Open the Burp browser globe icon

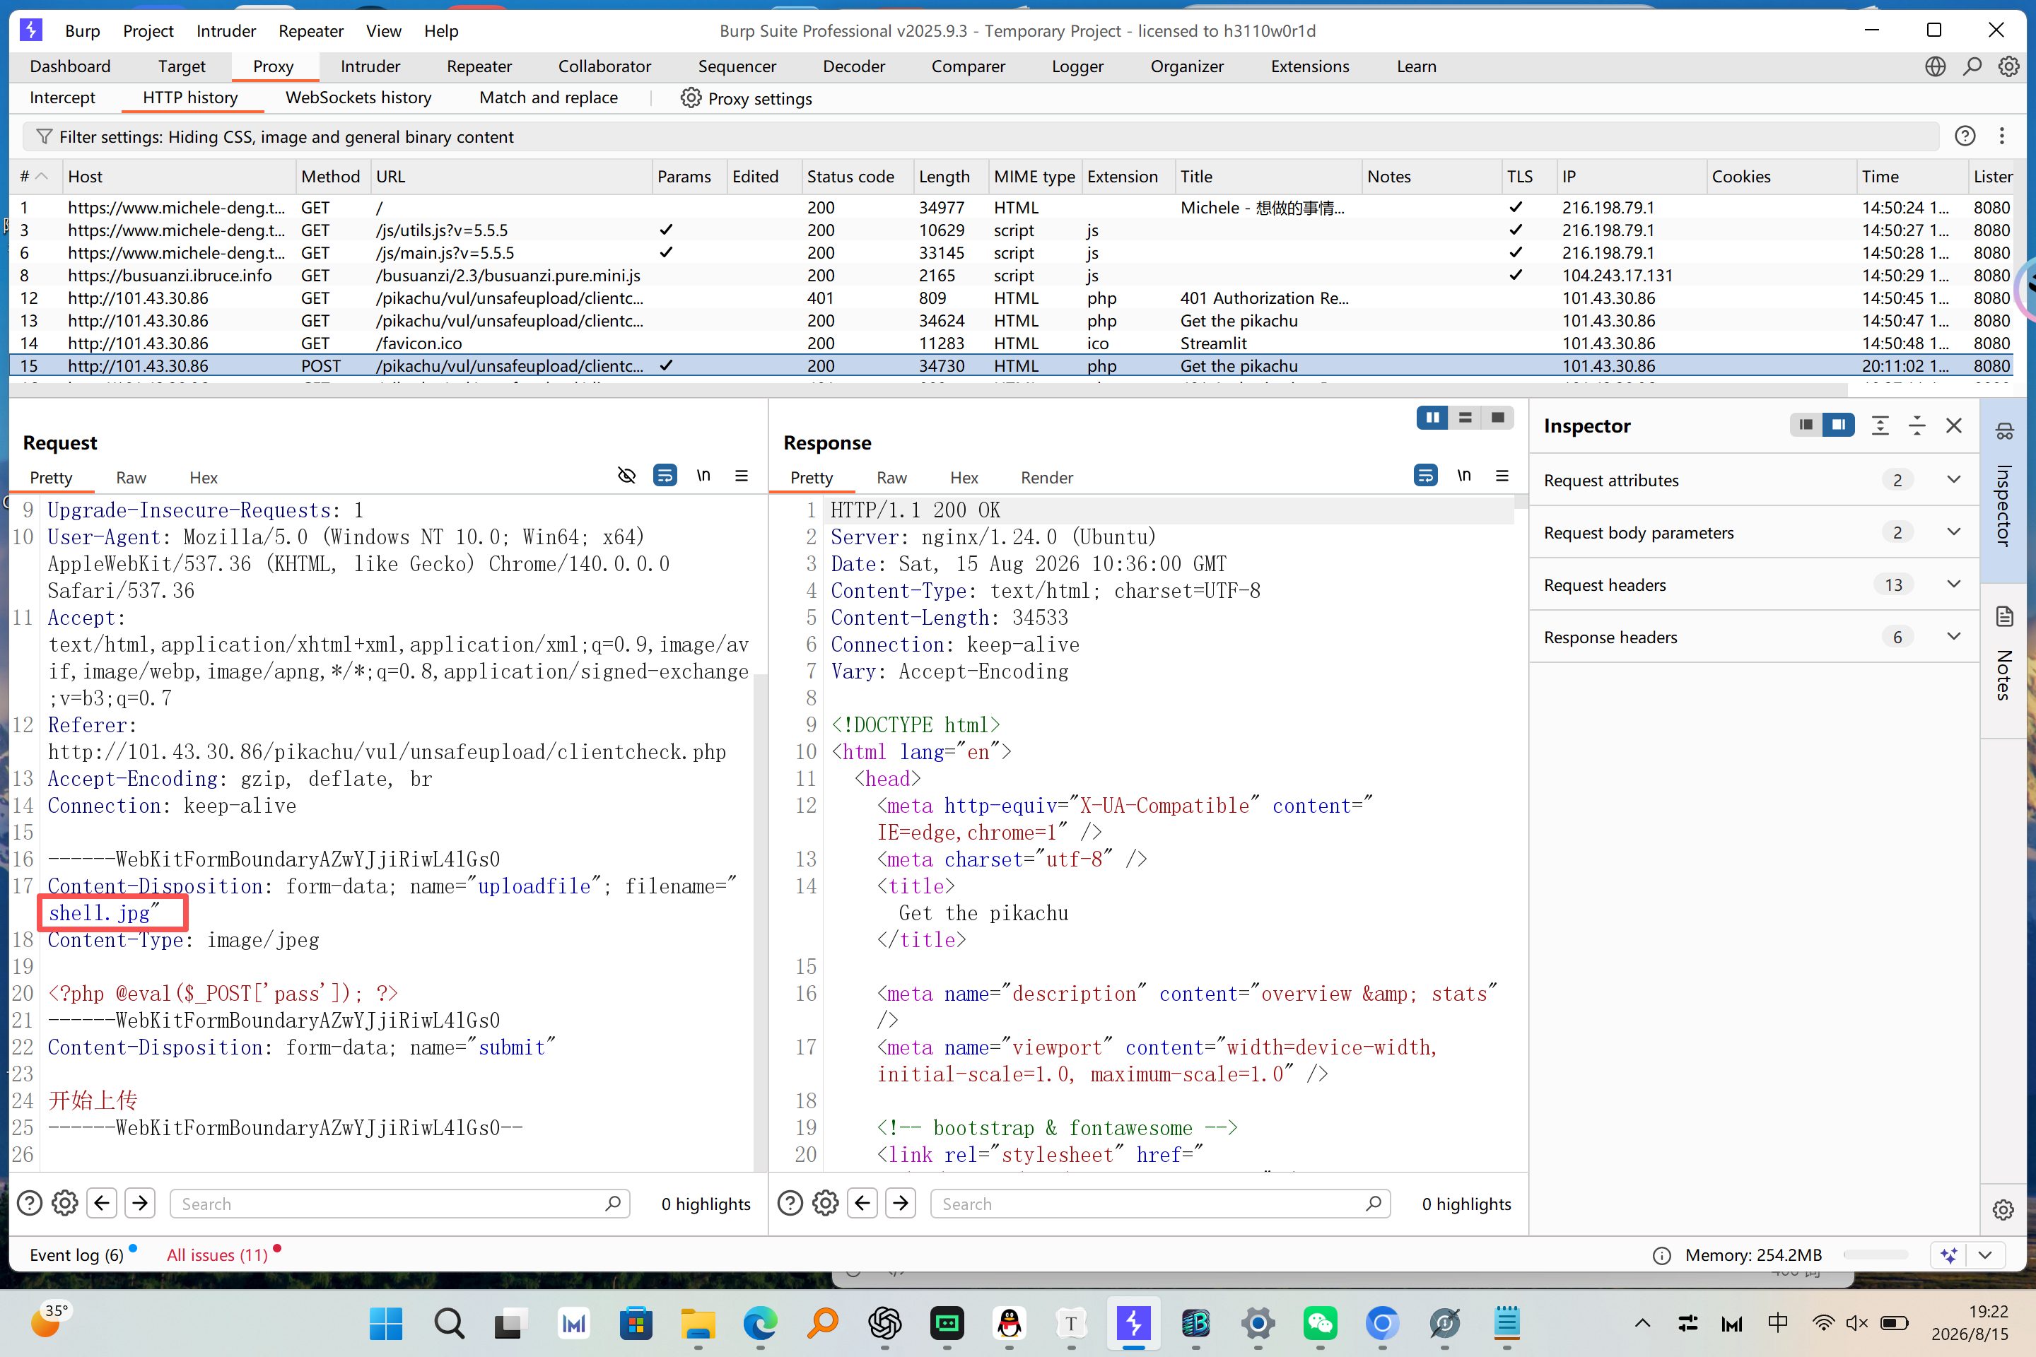click(1935, 66)
